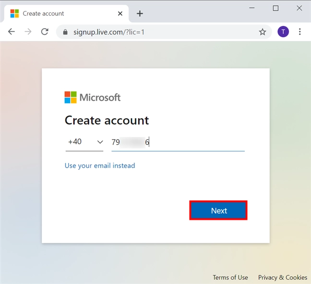Close the browser window
The image size is (311, 284).
click(x=299, y=8)
